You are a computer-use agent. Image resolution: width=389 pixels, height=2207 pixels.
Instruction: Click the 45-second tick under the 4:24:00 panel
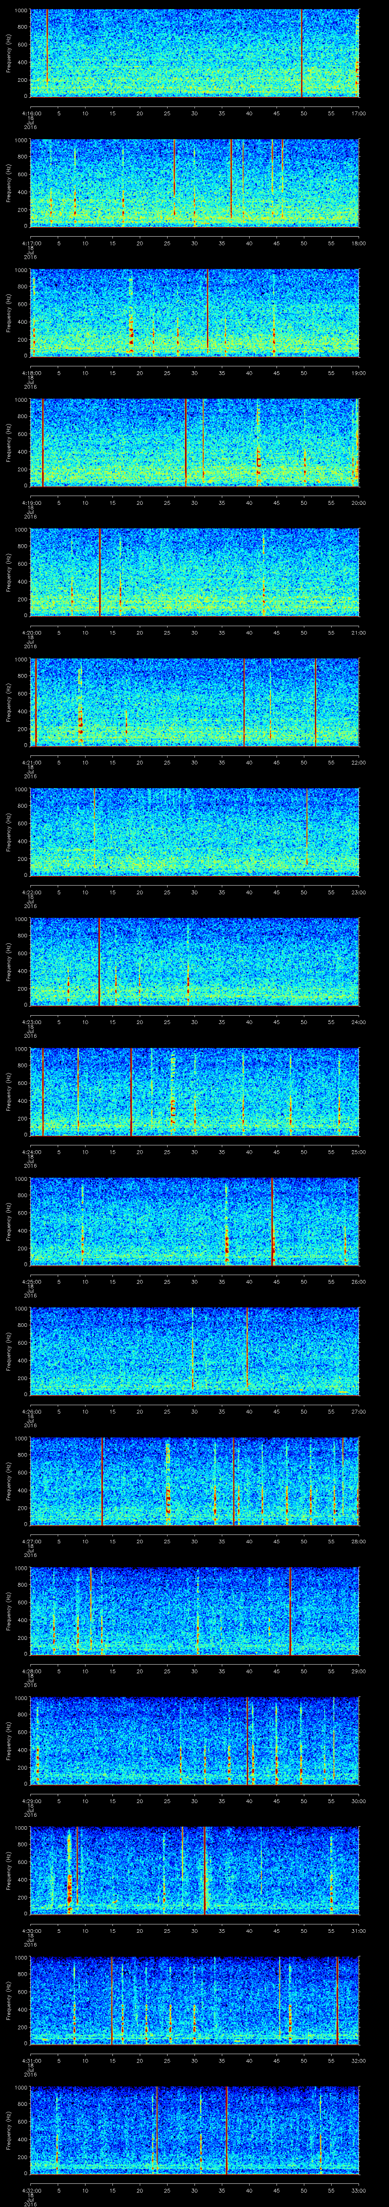(277, 1151)
